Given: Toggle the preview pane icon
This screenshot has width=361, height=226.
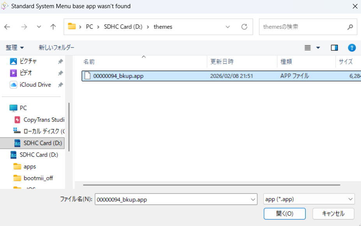Looking at the screenshot, I should (x=334, y=48).
